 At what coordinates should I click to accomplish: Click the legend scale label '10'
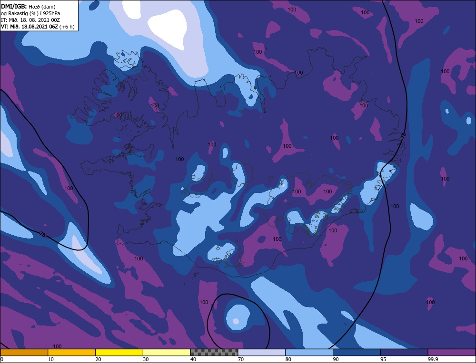click(x=51, y=359)
